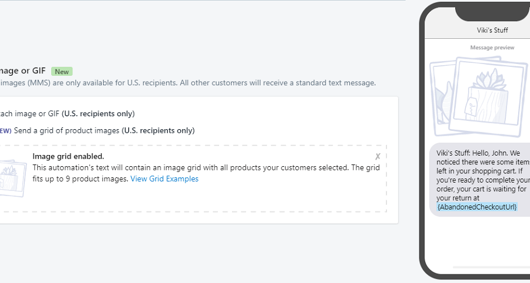Click the Image grid enabled title
530x283 pixels.
68,156
